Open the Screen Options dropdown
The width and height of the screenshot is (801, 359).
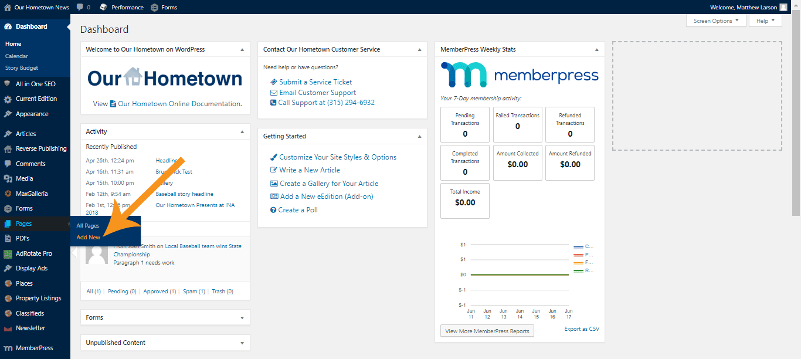coord(716,21)
